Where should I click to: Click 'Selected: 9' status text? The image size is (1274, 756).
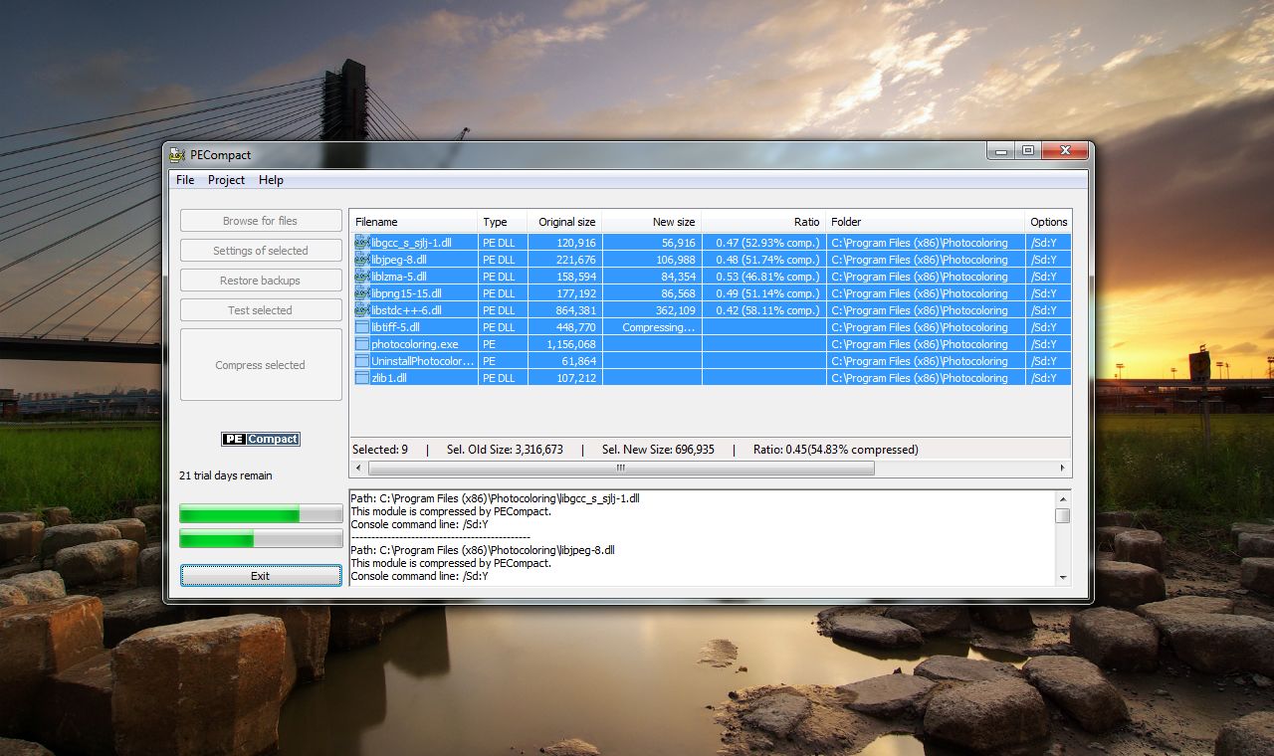pyautogui.click(x=380, y=450)
